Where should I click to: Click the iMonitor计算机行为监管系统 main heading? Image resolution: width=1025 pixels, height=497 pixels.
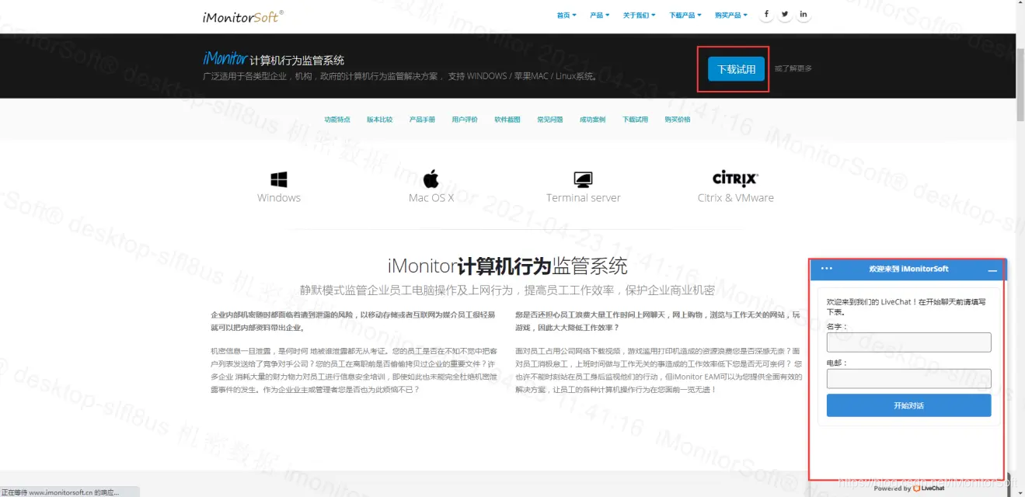pyautogui.click(x=507, y=266)
